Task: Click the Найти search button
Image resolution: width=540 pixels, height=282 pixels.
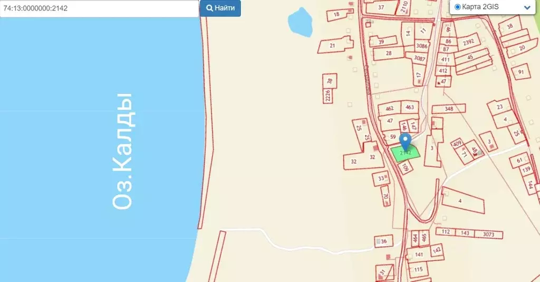Action: (220, 8)
